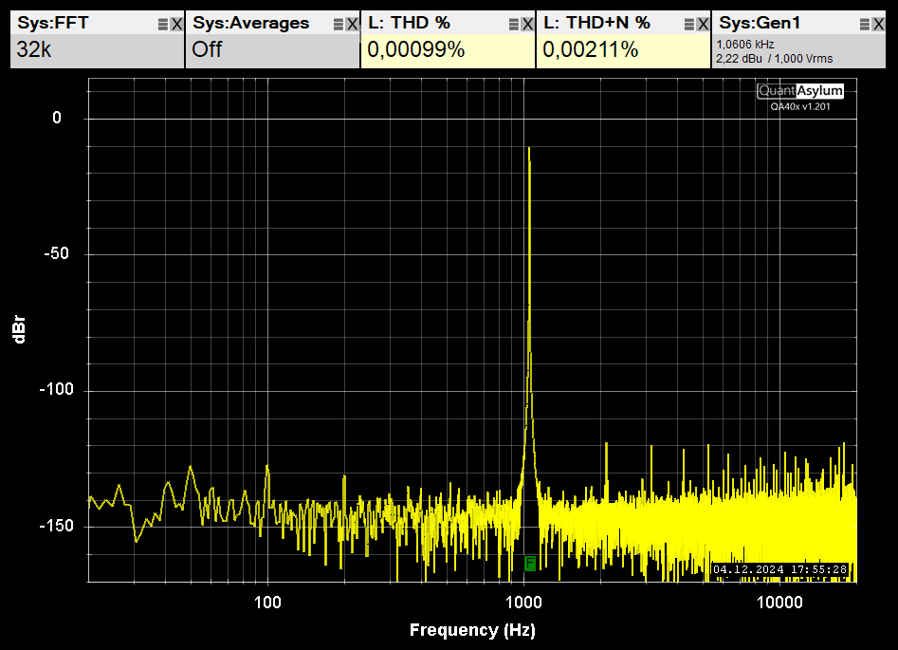Click the QA40x v1.201 version text
898x650 pixels.
pos(800,106)
